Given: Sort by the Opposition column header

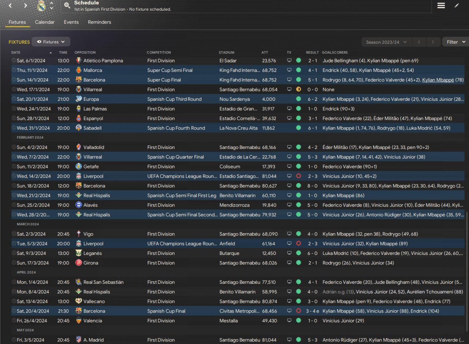Looking at the screenshot, I should pyautogui.click(x=85, y=52).
